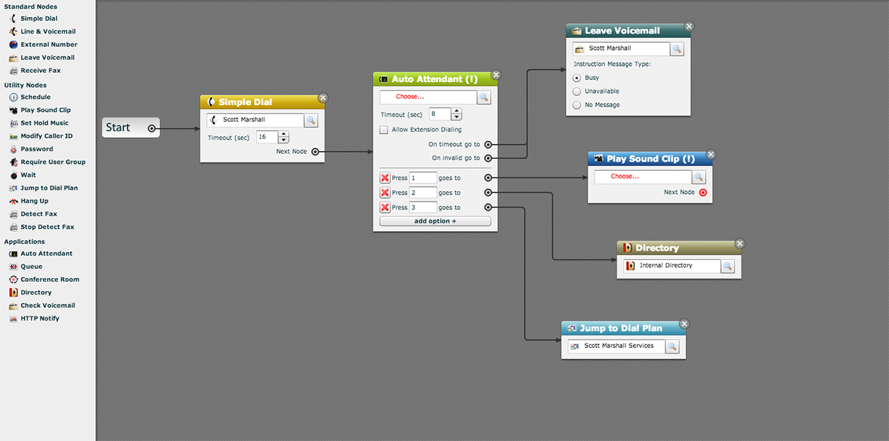Delete the Press 2 option with red X

point(385,192)
